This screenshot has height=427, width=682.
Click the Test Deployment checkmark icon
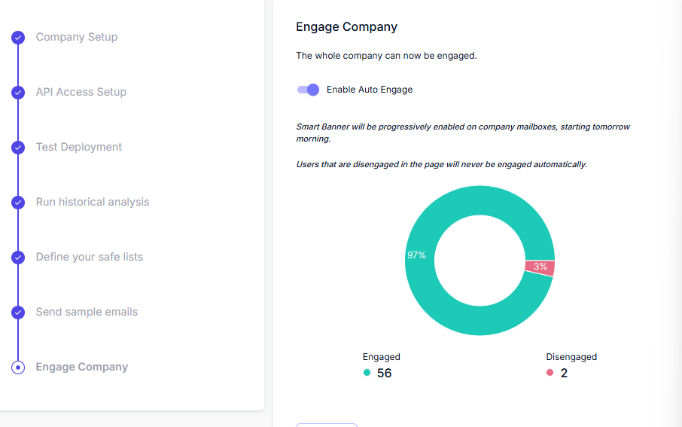click(18, 148)
